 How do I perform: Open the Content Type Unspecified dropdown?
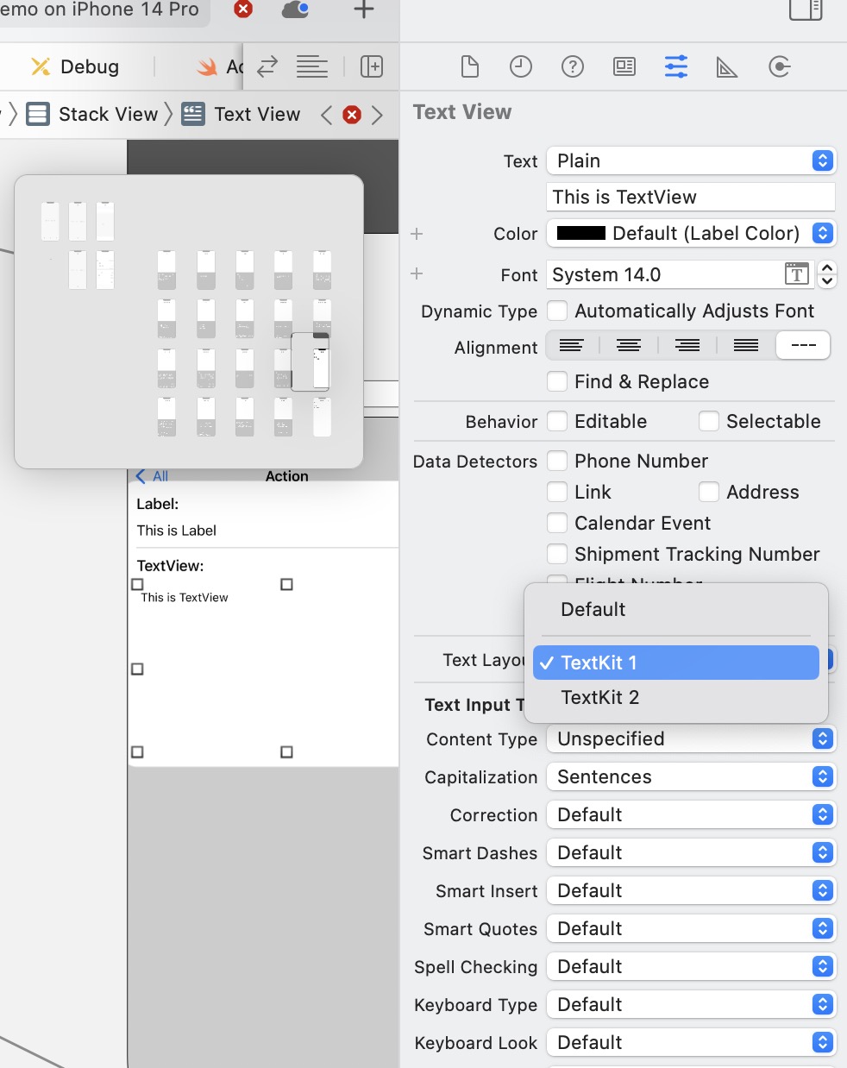pos(691,738)
